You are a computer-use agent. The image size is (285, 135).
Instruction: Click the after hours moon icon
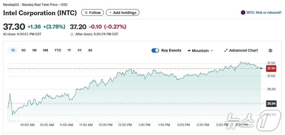click(72, 34)
